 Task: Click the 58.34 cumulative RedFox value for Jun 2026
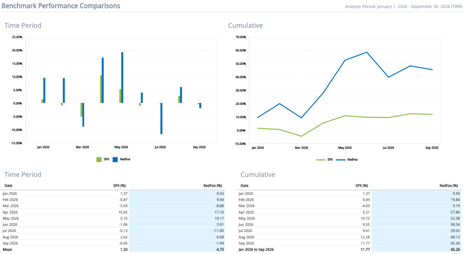pos(455,225)
